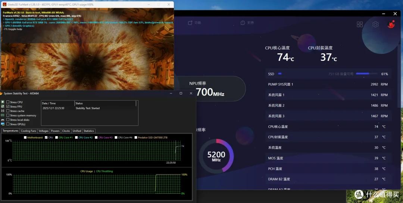Image resolution: width=403 pixels, height=203 pixels.
Task: Select the 系统风扇 3 row showing 1467 RPM
Action: (328, 116)
